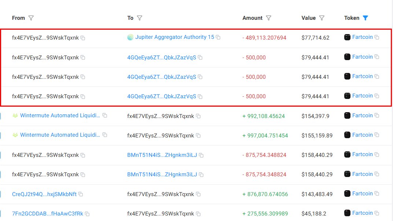Select the value $77,714.62
The height and width of the screenshot is (221, 393).
pyautogui.click(x=315, y=38)
